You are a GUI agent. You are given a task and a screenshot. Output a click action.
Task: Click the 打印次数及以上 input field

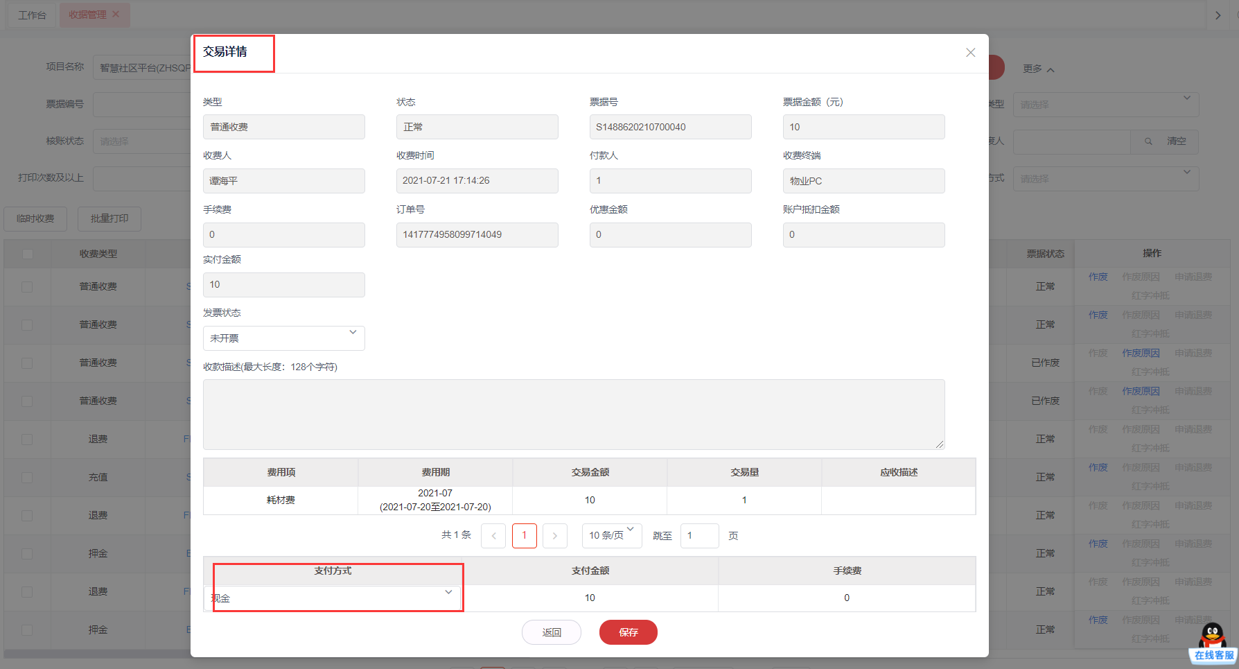coord(142,179)
